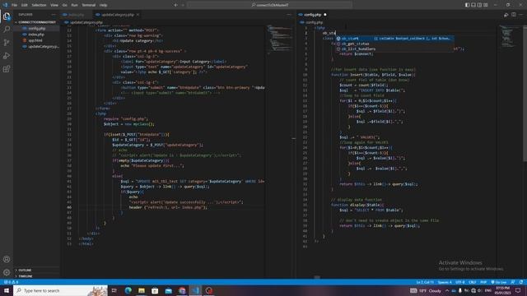The width and height of the screenshot is (527, 296).
Task: Open the Go menu
Action: [x=64, y=5]
